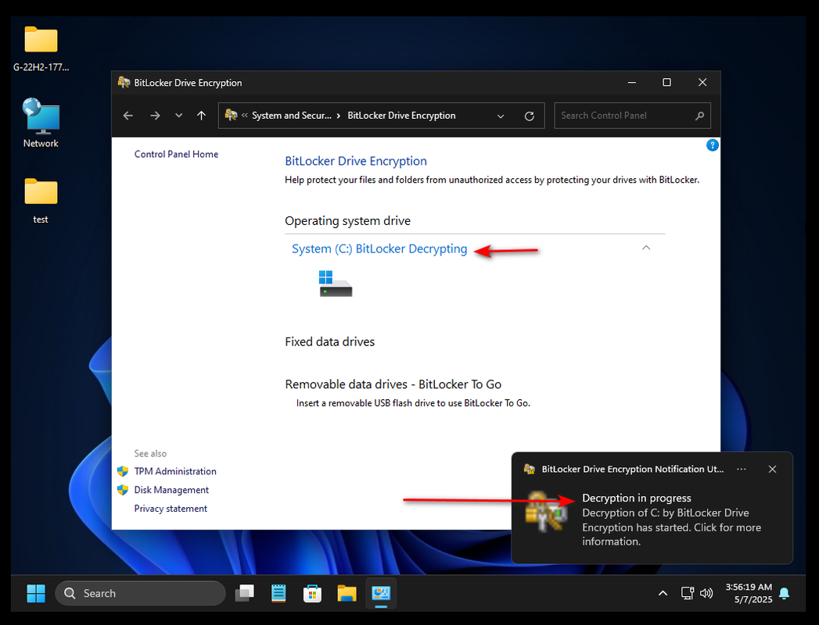Click the Control Panel taskbar button
The width and height of the screenshot is (819, 625).
point(381,593)
